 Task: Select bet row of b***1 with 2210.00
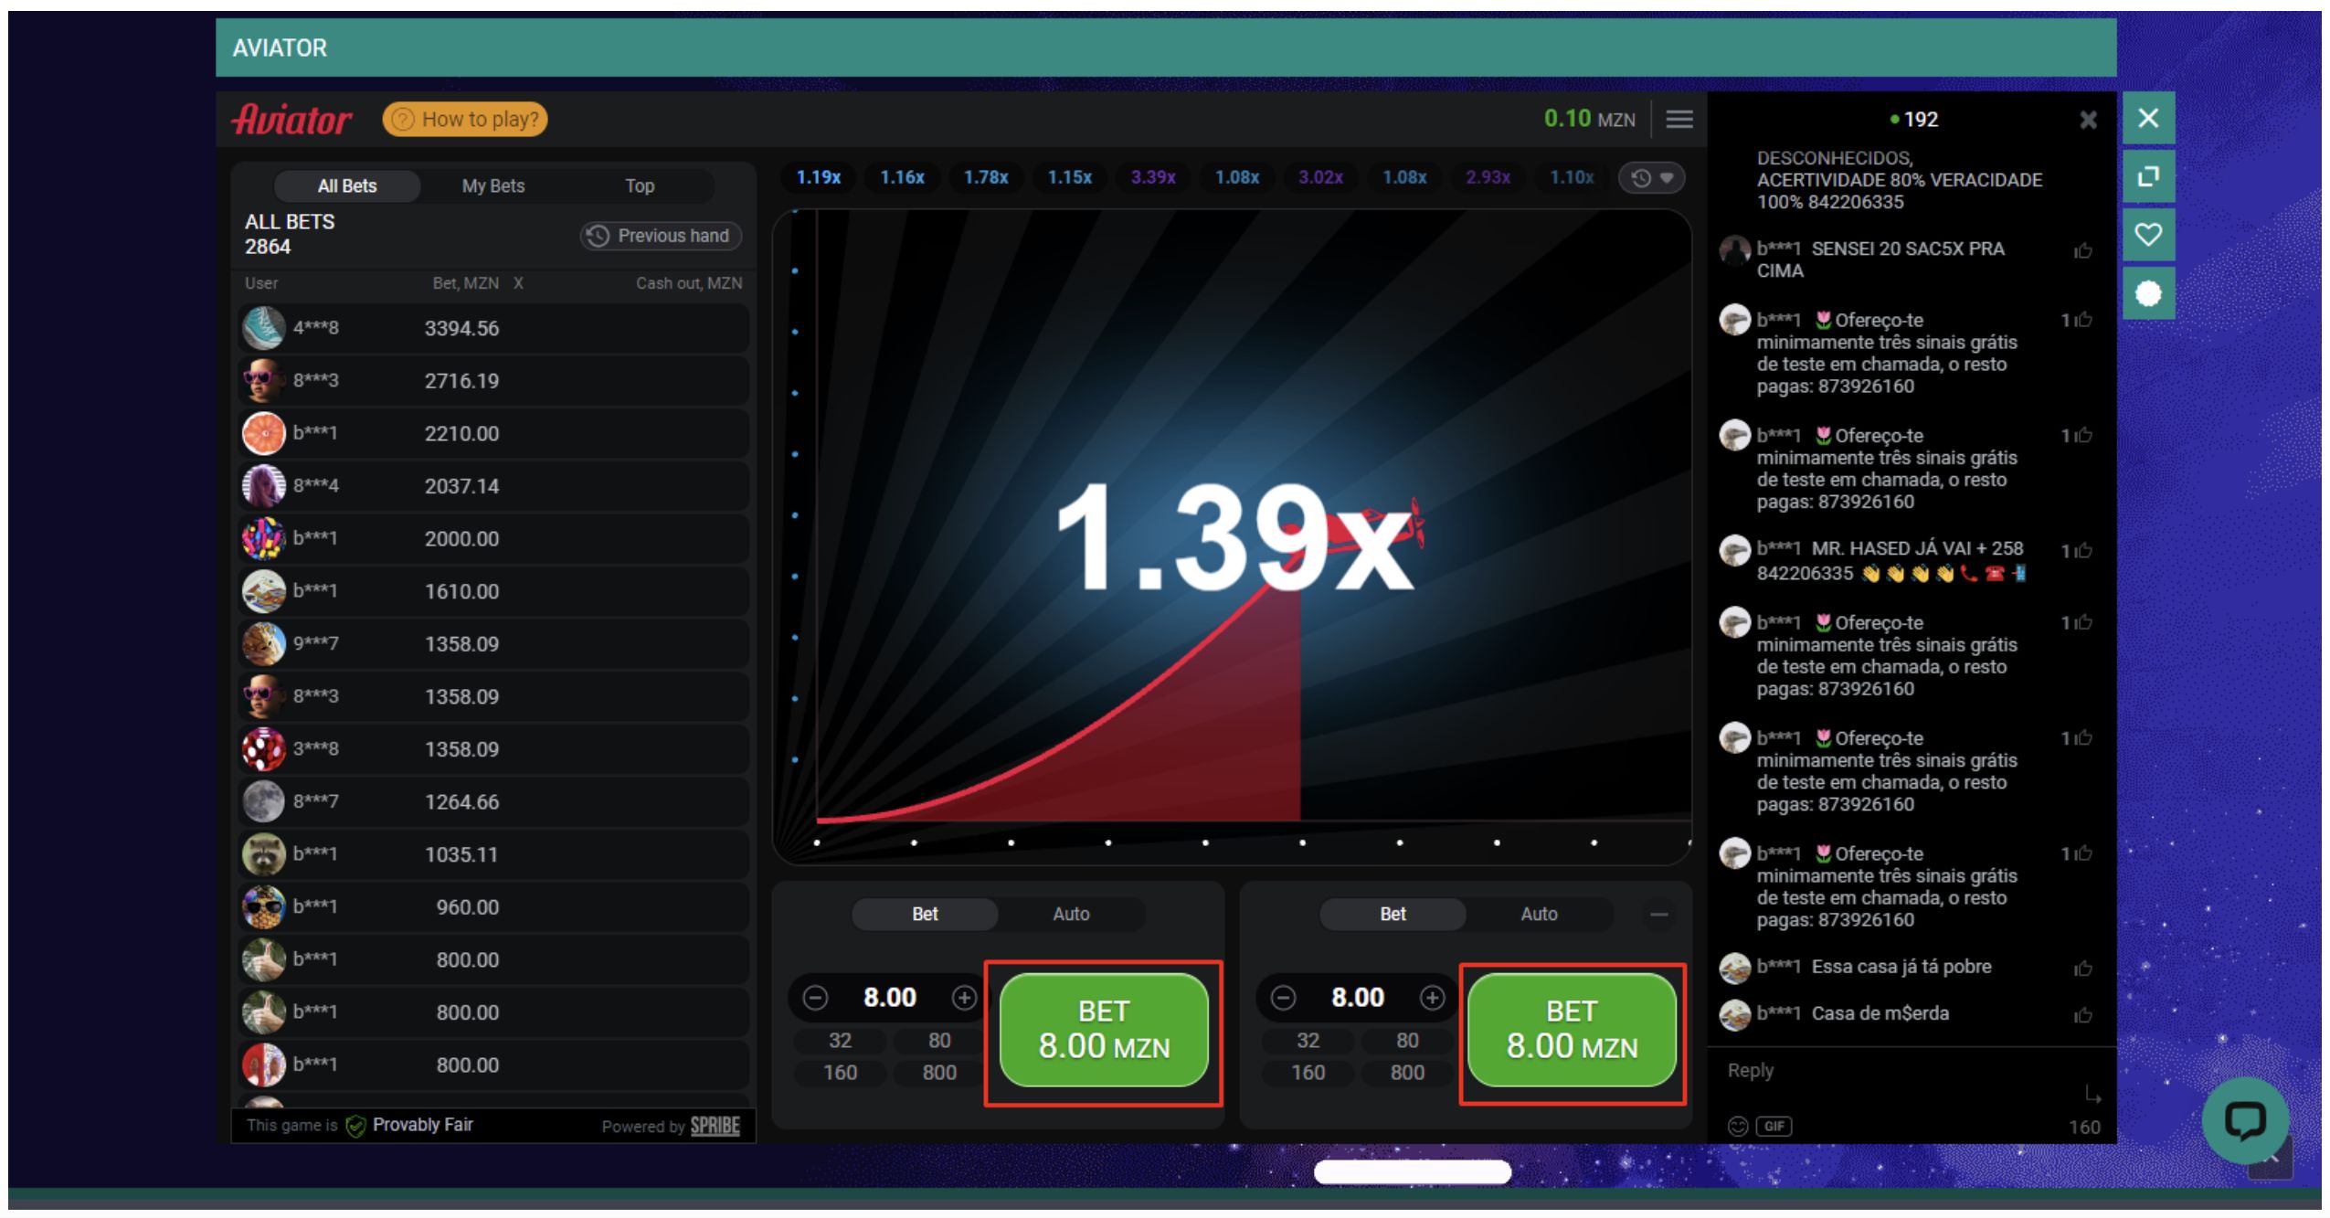493,434
